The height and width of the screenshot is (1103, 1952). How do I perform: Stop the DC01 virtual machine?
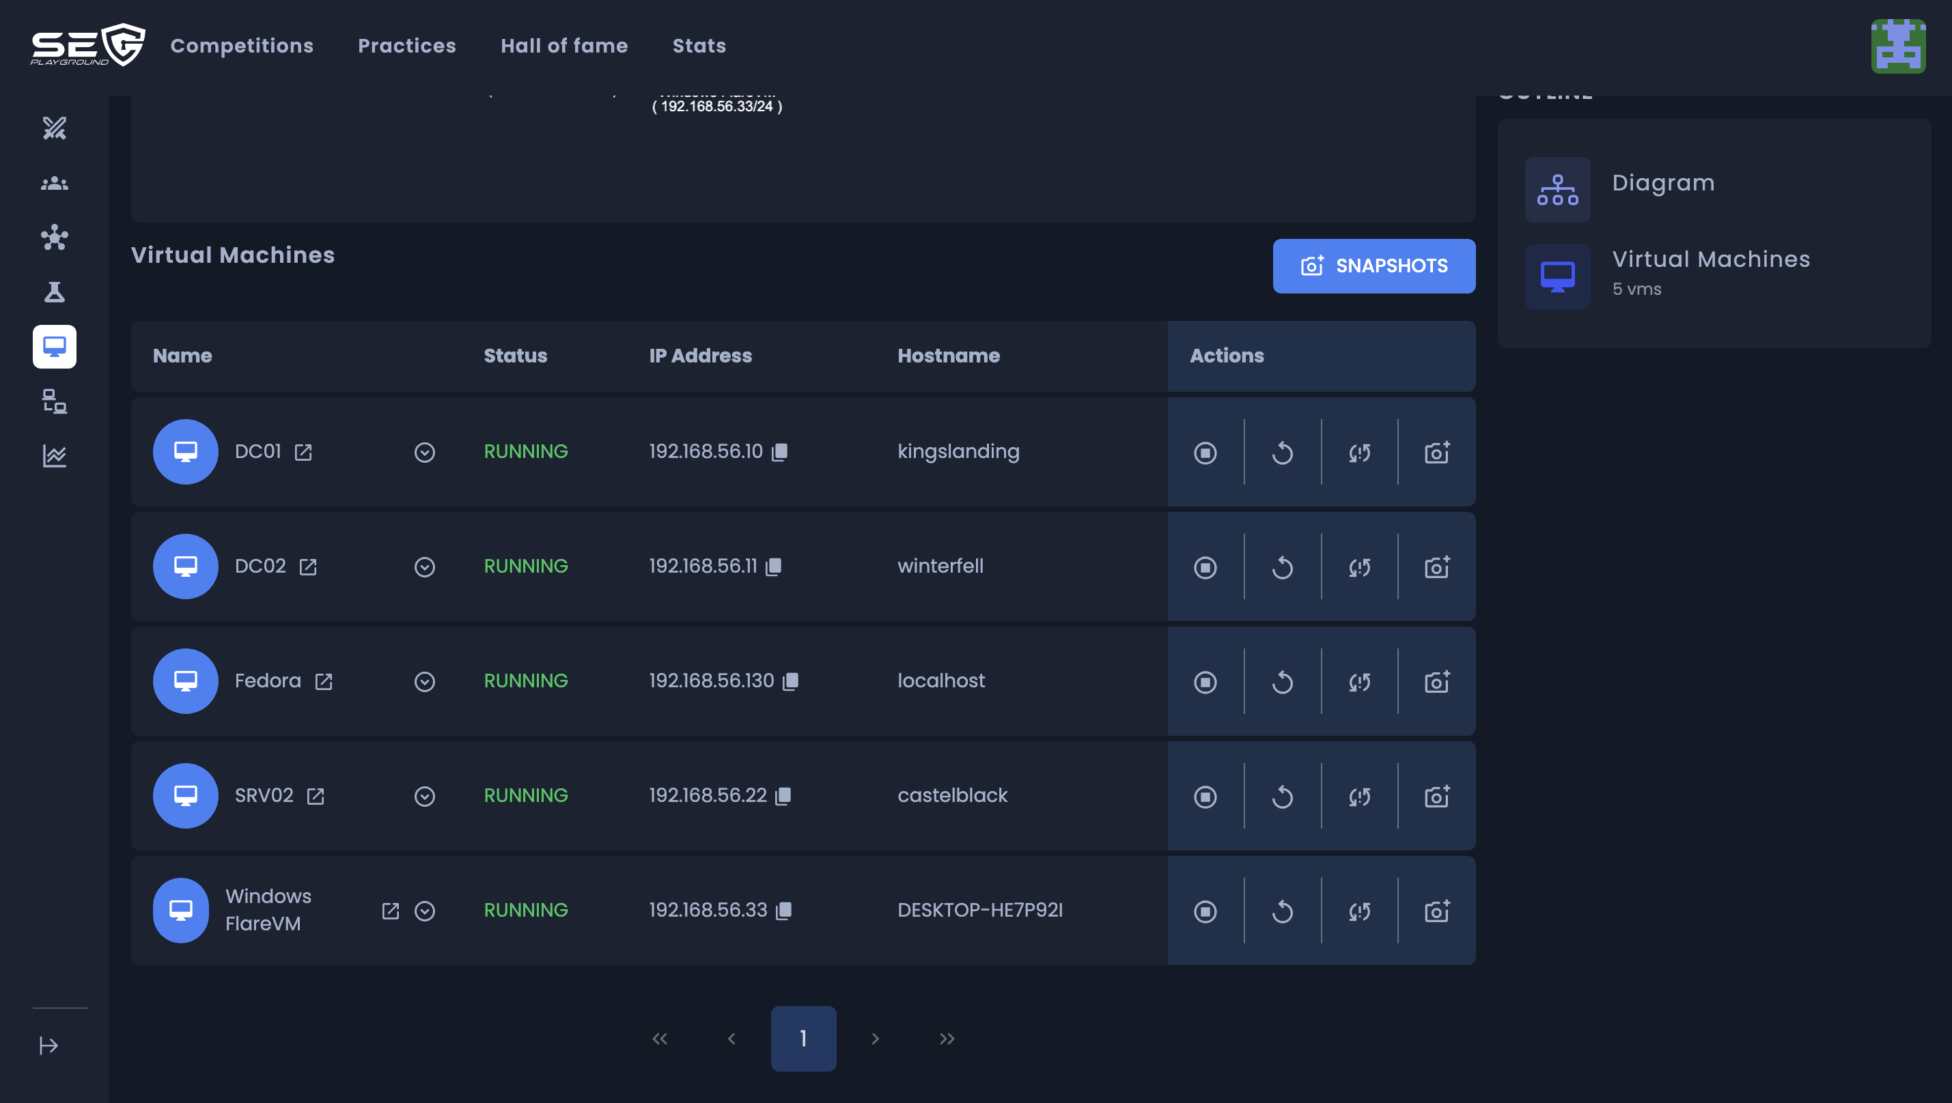point(1205,453)
